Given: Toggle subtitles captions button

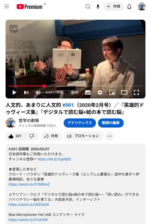Looking at the screenshot, I should [88, 92].
